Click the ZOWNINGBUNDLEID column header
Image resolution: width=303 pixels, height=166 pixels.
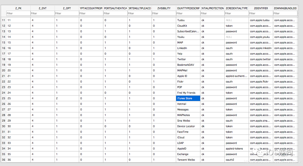[x=285, y=8]
